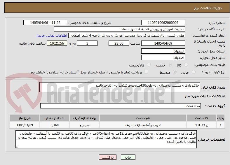Click the table date cell 1405/04/09

25,125
